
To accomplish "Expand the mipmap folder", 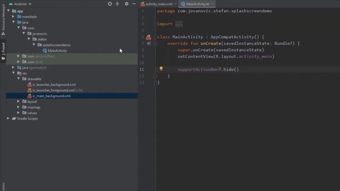I will [19, 107].
